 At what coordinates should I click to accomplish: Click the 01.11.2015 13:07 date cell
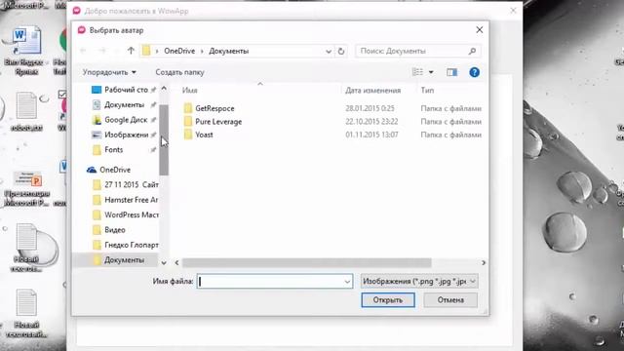point(371,135)
